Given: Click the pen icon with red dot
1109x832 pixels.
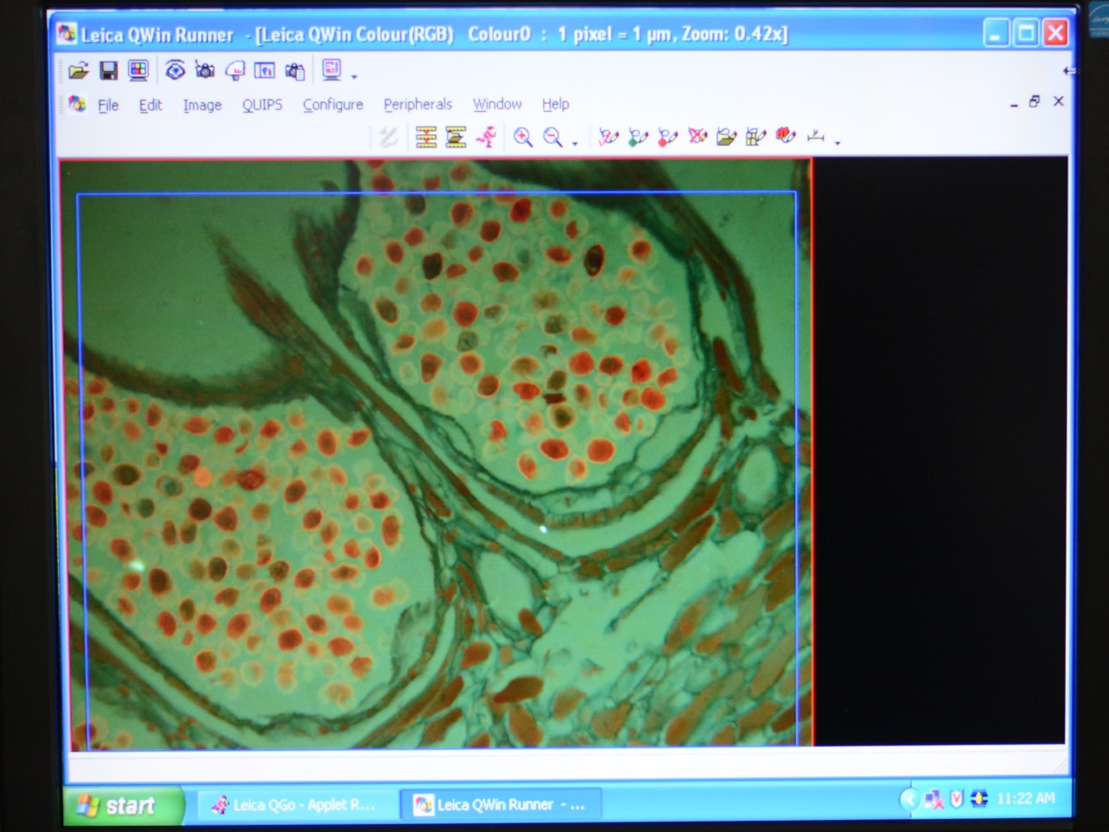Looking at the screenshot, I should [x=668, y=137].
